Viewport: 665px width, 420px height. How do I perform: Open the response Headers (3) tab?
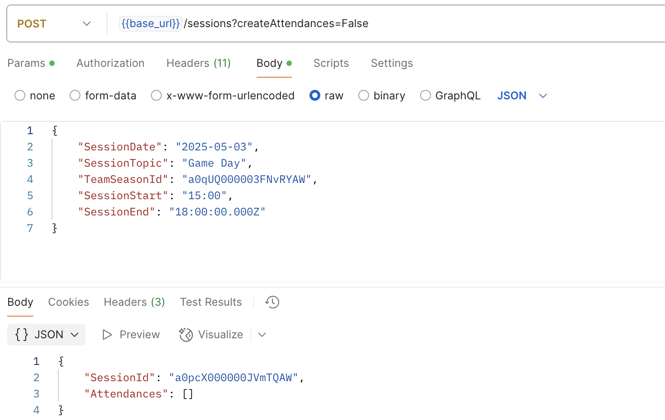point(134,302)
